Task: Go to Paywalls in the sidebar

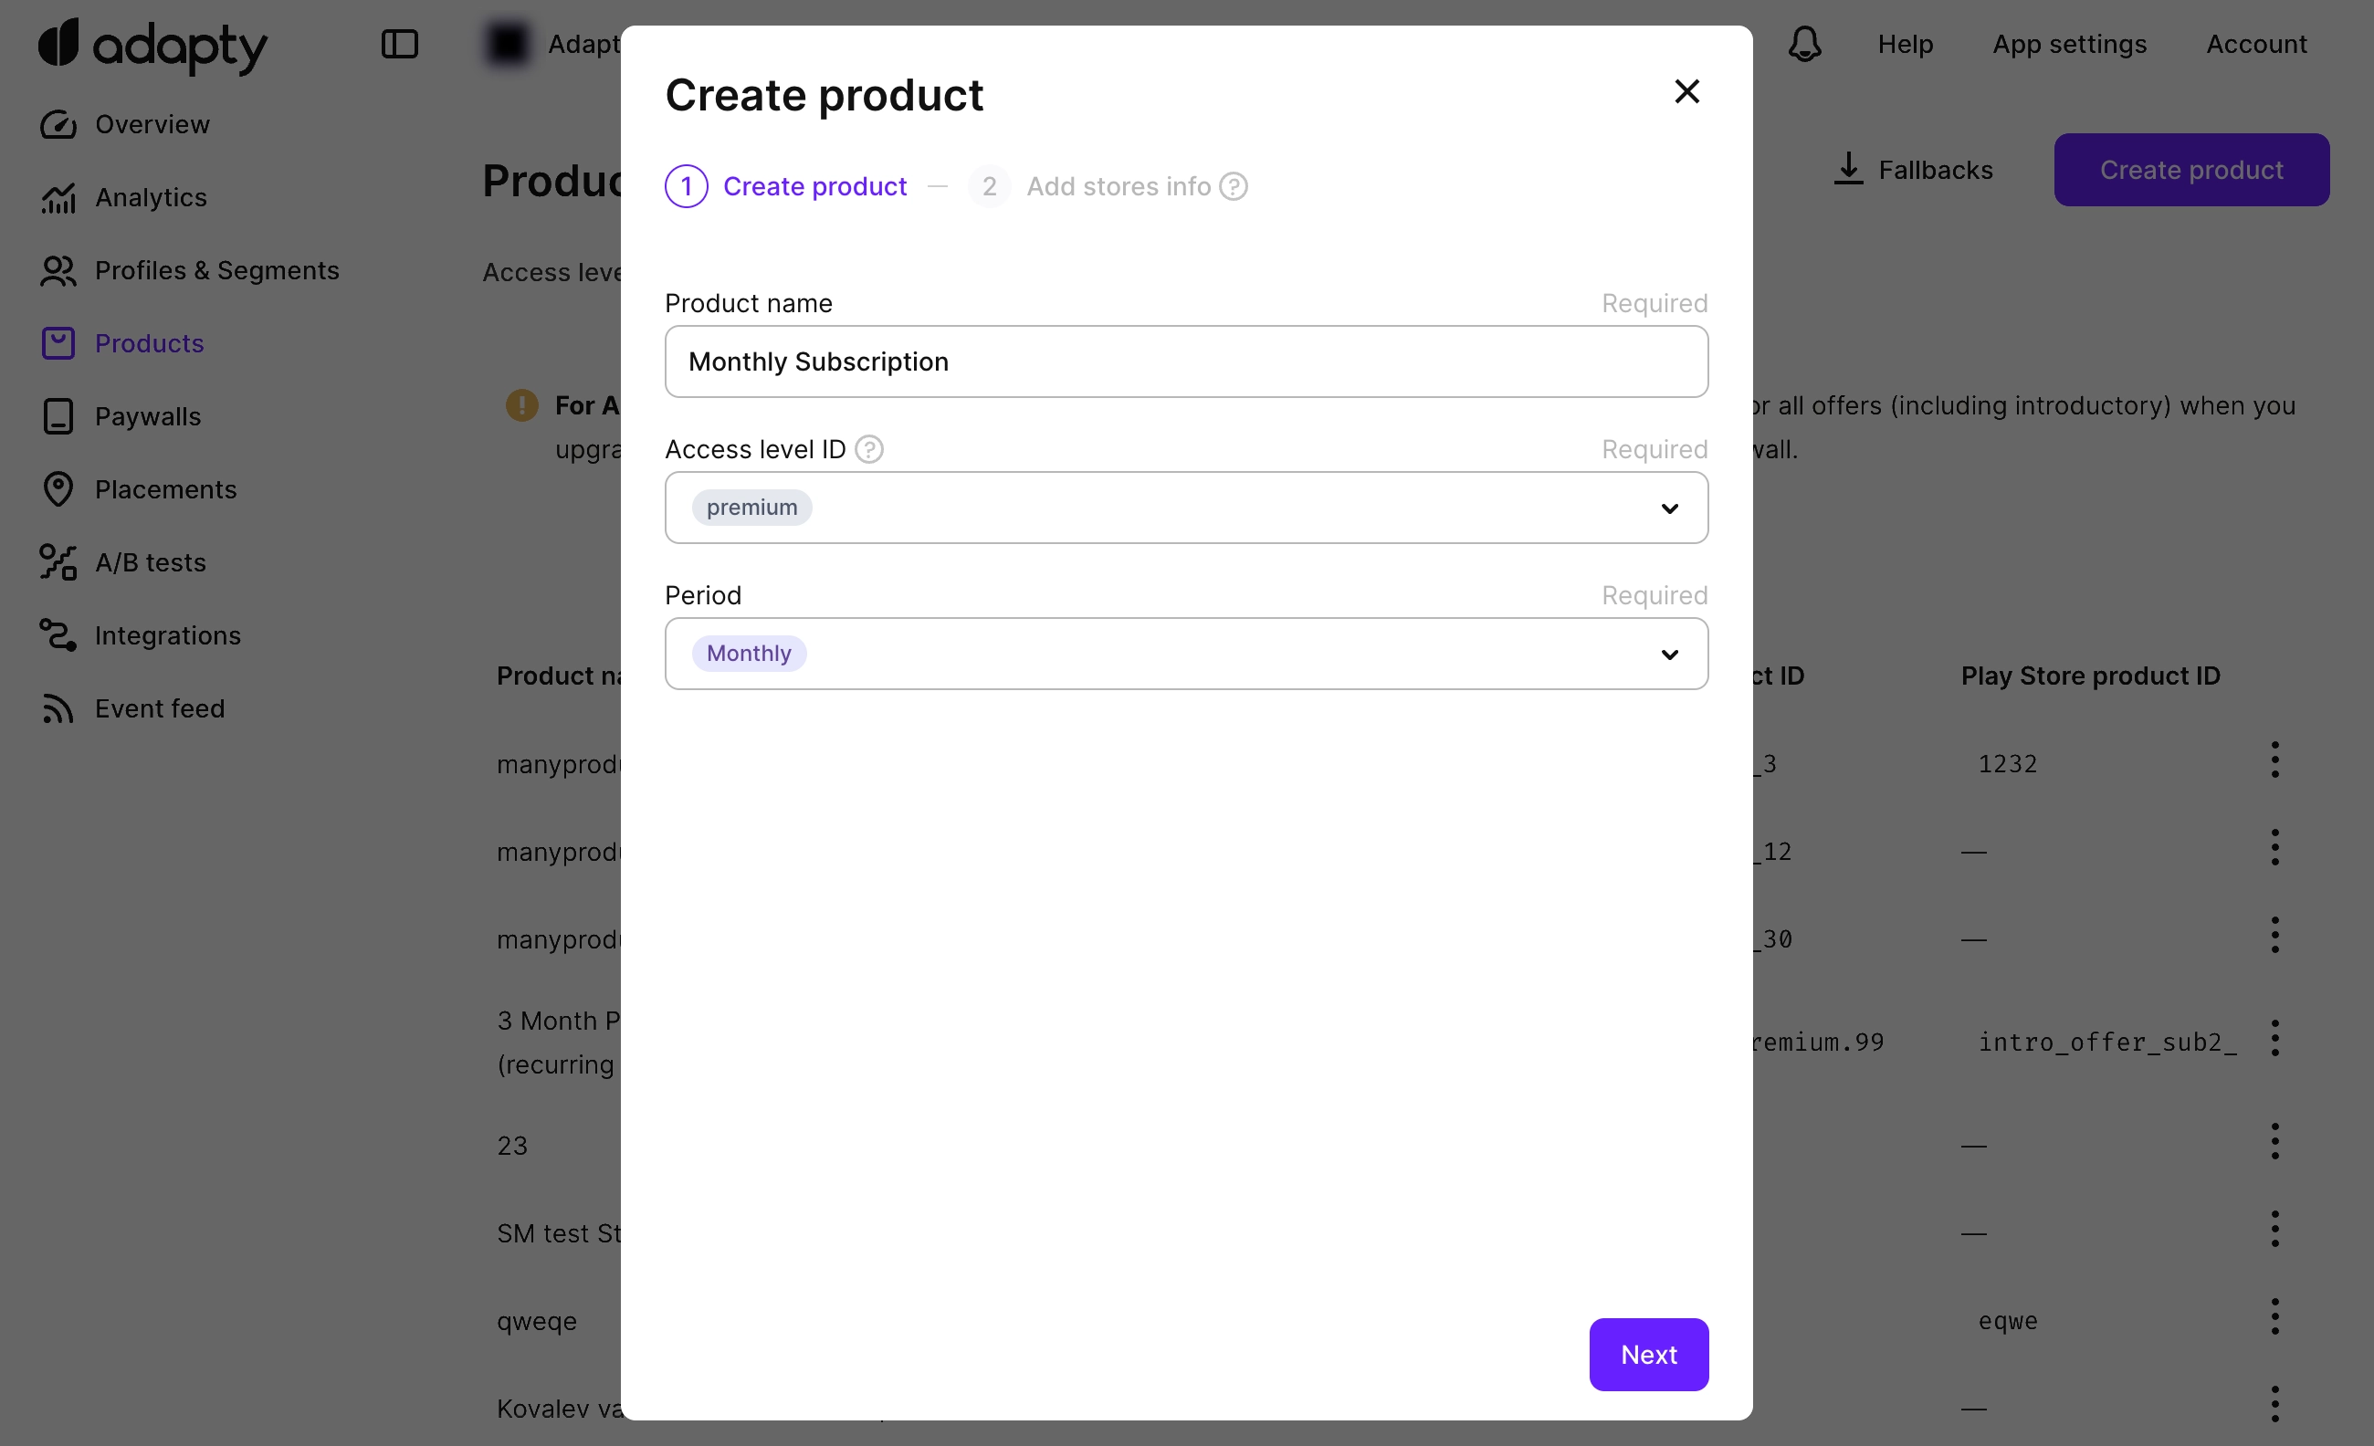Action: (147, 416)
